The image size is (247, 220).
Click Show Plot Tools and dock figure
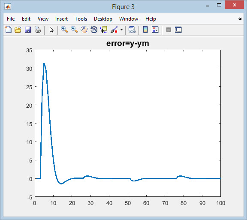click(178, 30)
